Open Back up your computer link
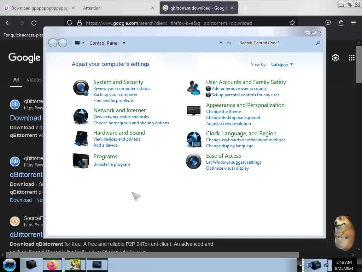362x272 pixels. coord(115,95)
